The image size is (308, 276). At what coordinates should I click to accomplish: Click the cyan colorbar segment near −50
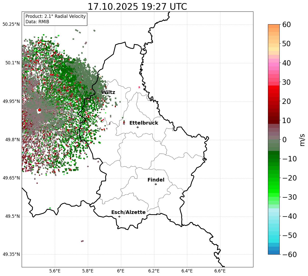pos(274,237)
